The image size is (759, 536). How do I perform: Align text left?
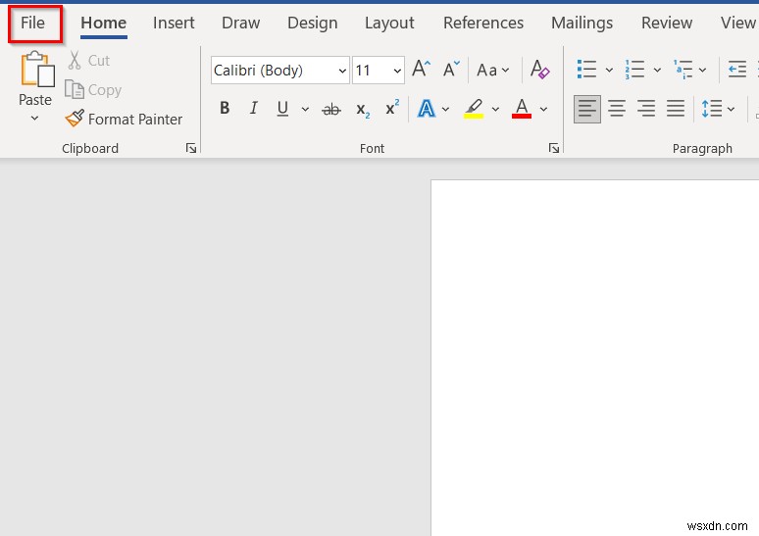587,109
